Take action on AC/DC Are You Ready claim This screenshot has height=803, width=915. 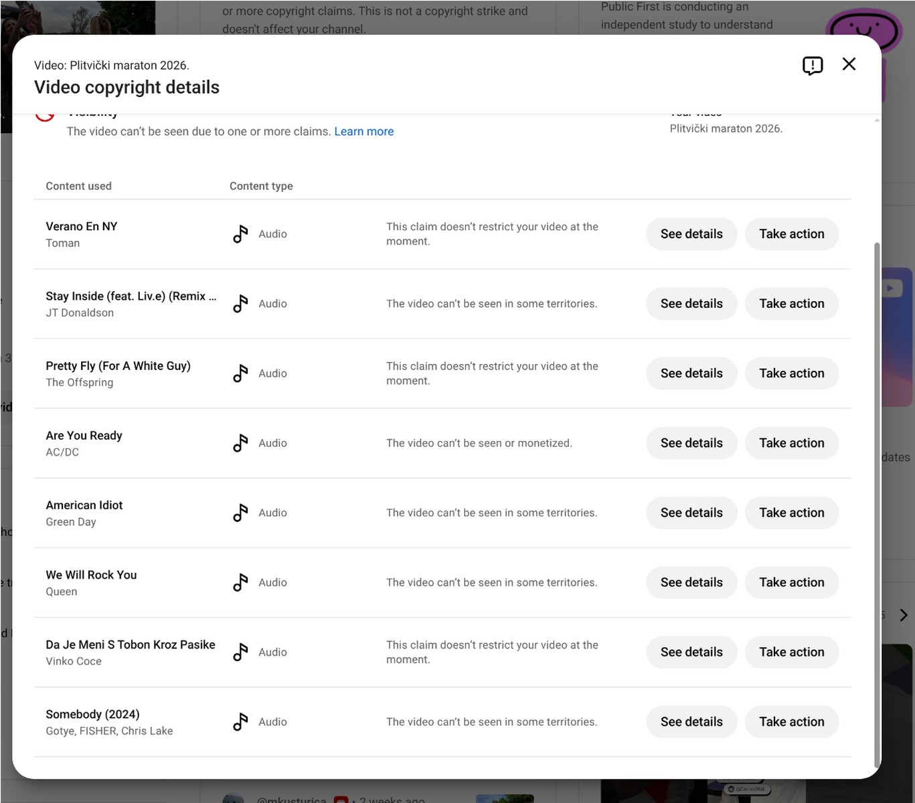[792, 443]
